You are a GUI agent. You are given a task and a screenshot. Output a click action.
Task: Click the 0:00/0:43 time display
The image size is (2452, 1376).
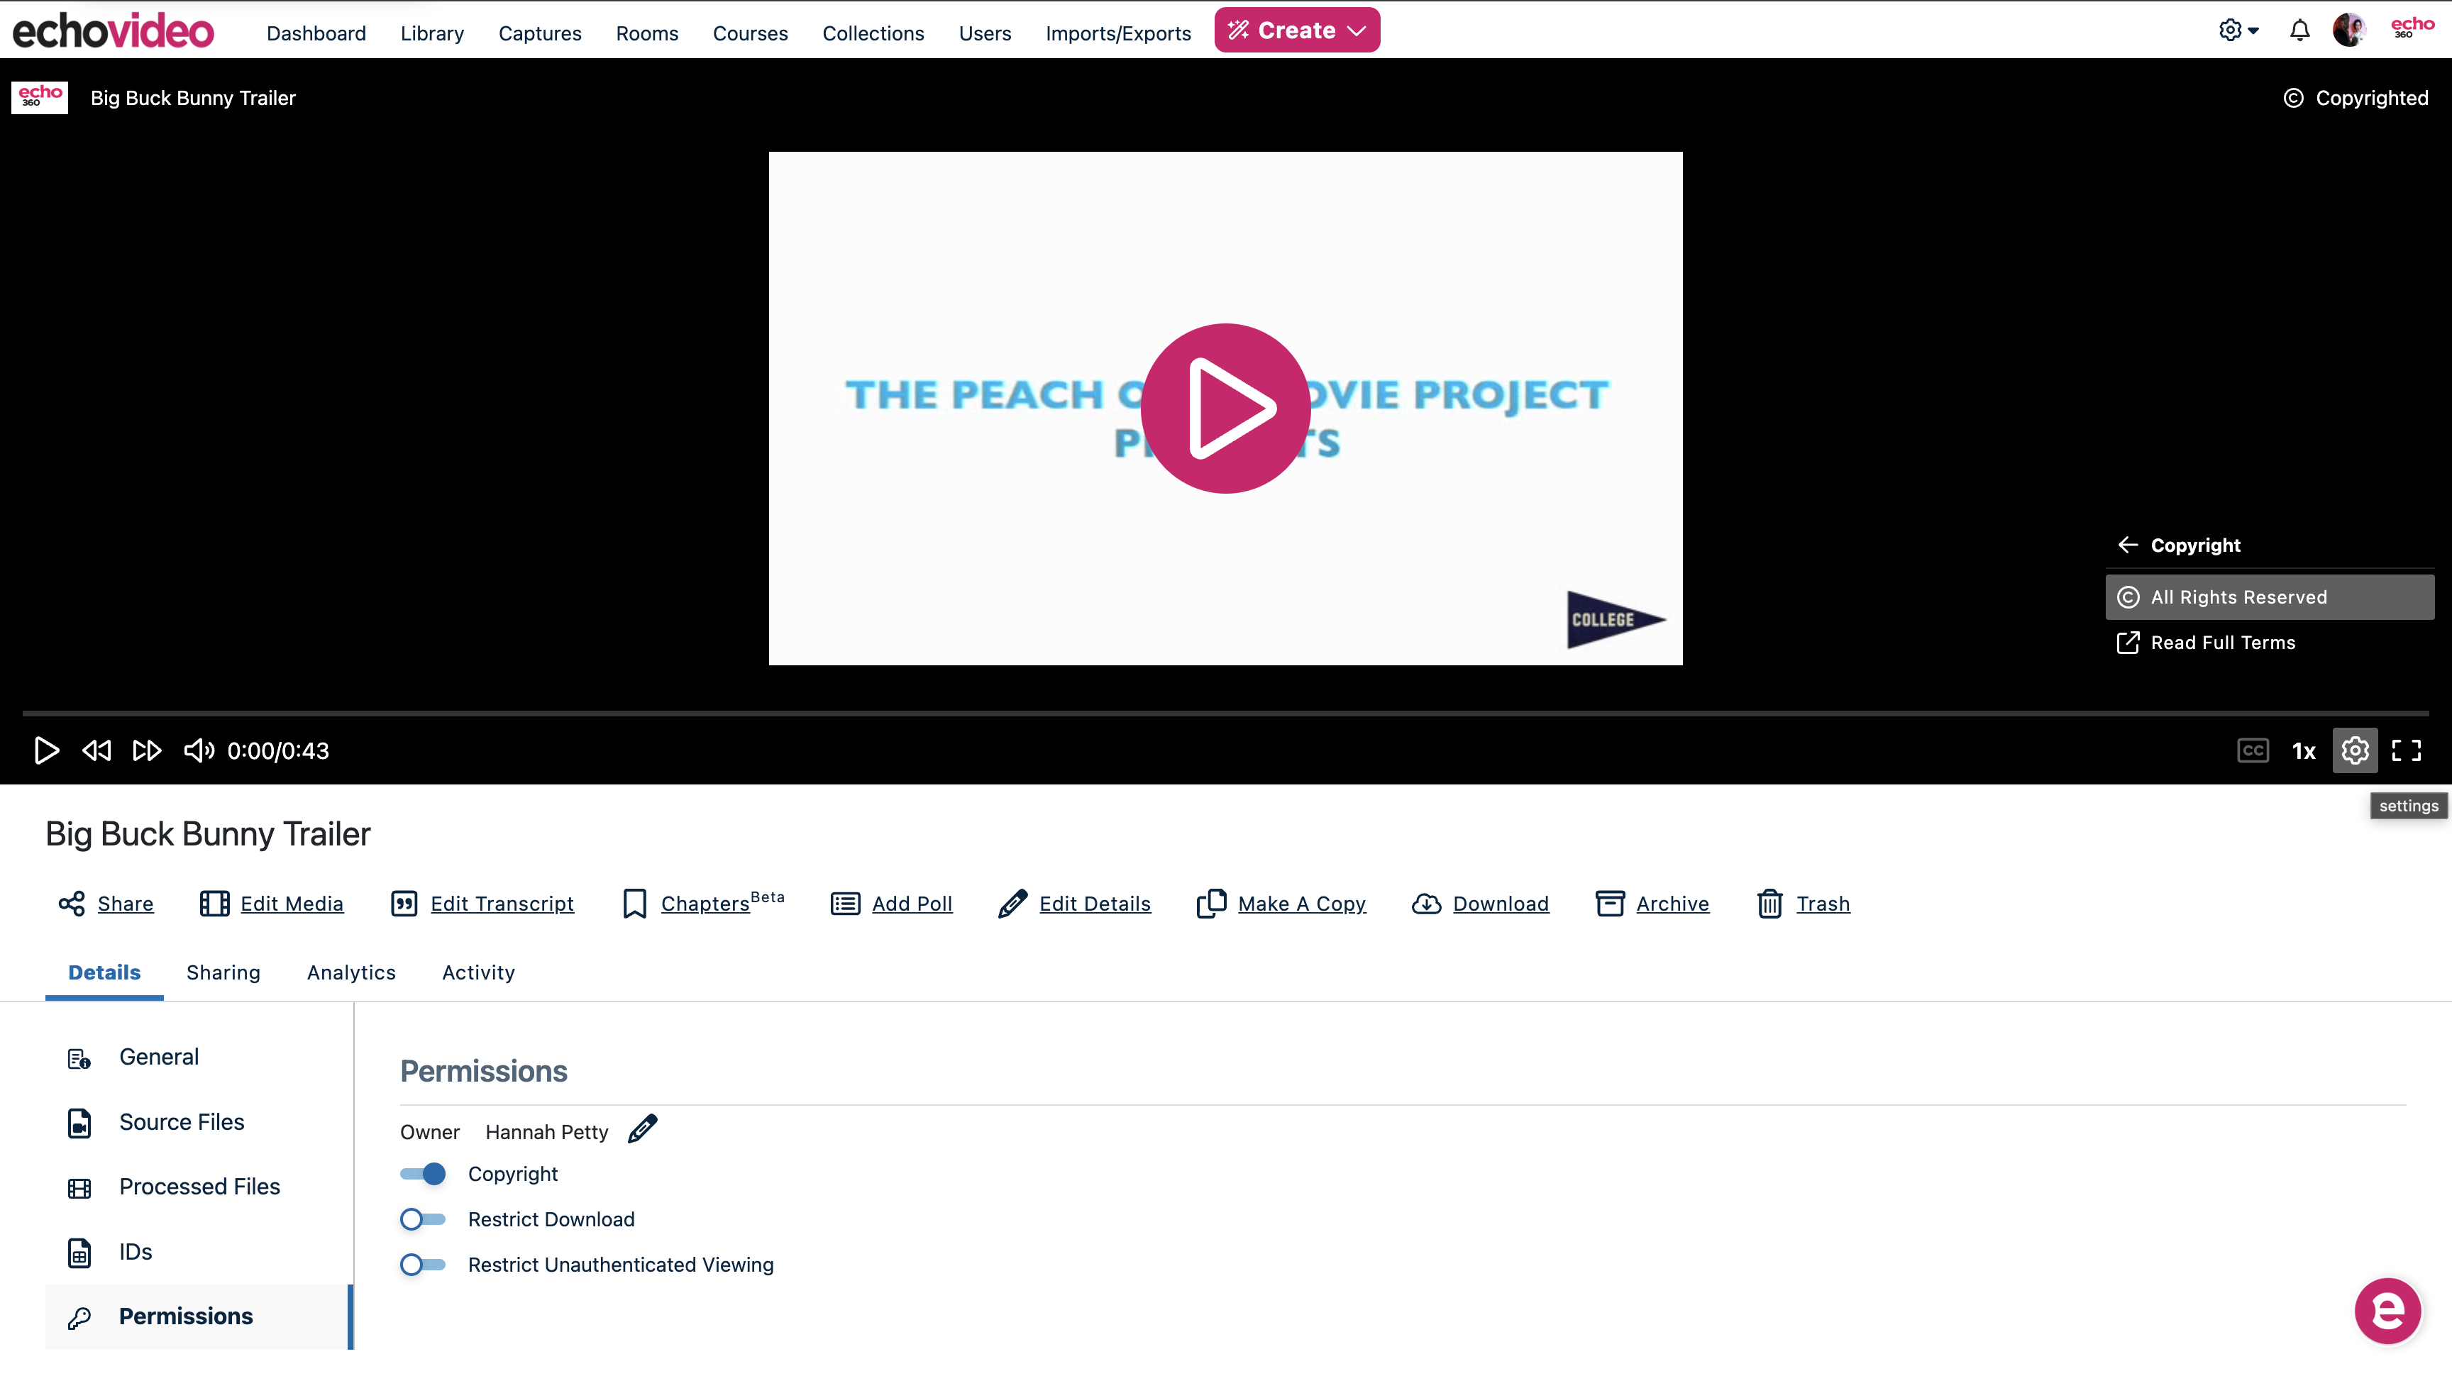point(278,751)
